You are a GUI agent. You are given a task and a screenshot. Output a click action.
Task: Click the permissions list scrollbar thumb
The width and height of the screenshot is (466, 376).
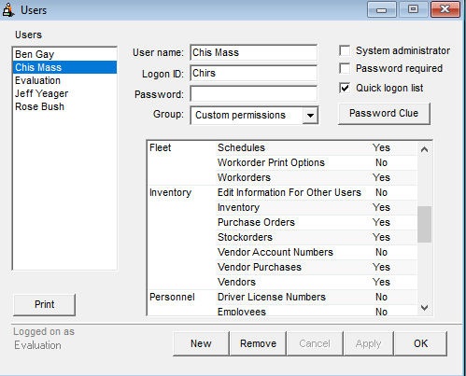pyautogui.click(x=424, y=224)
